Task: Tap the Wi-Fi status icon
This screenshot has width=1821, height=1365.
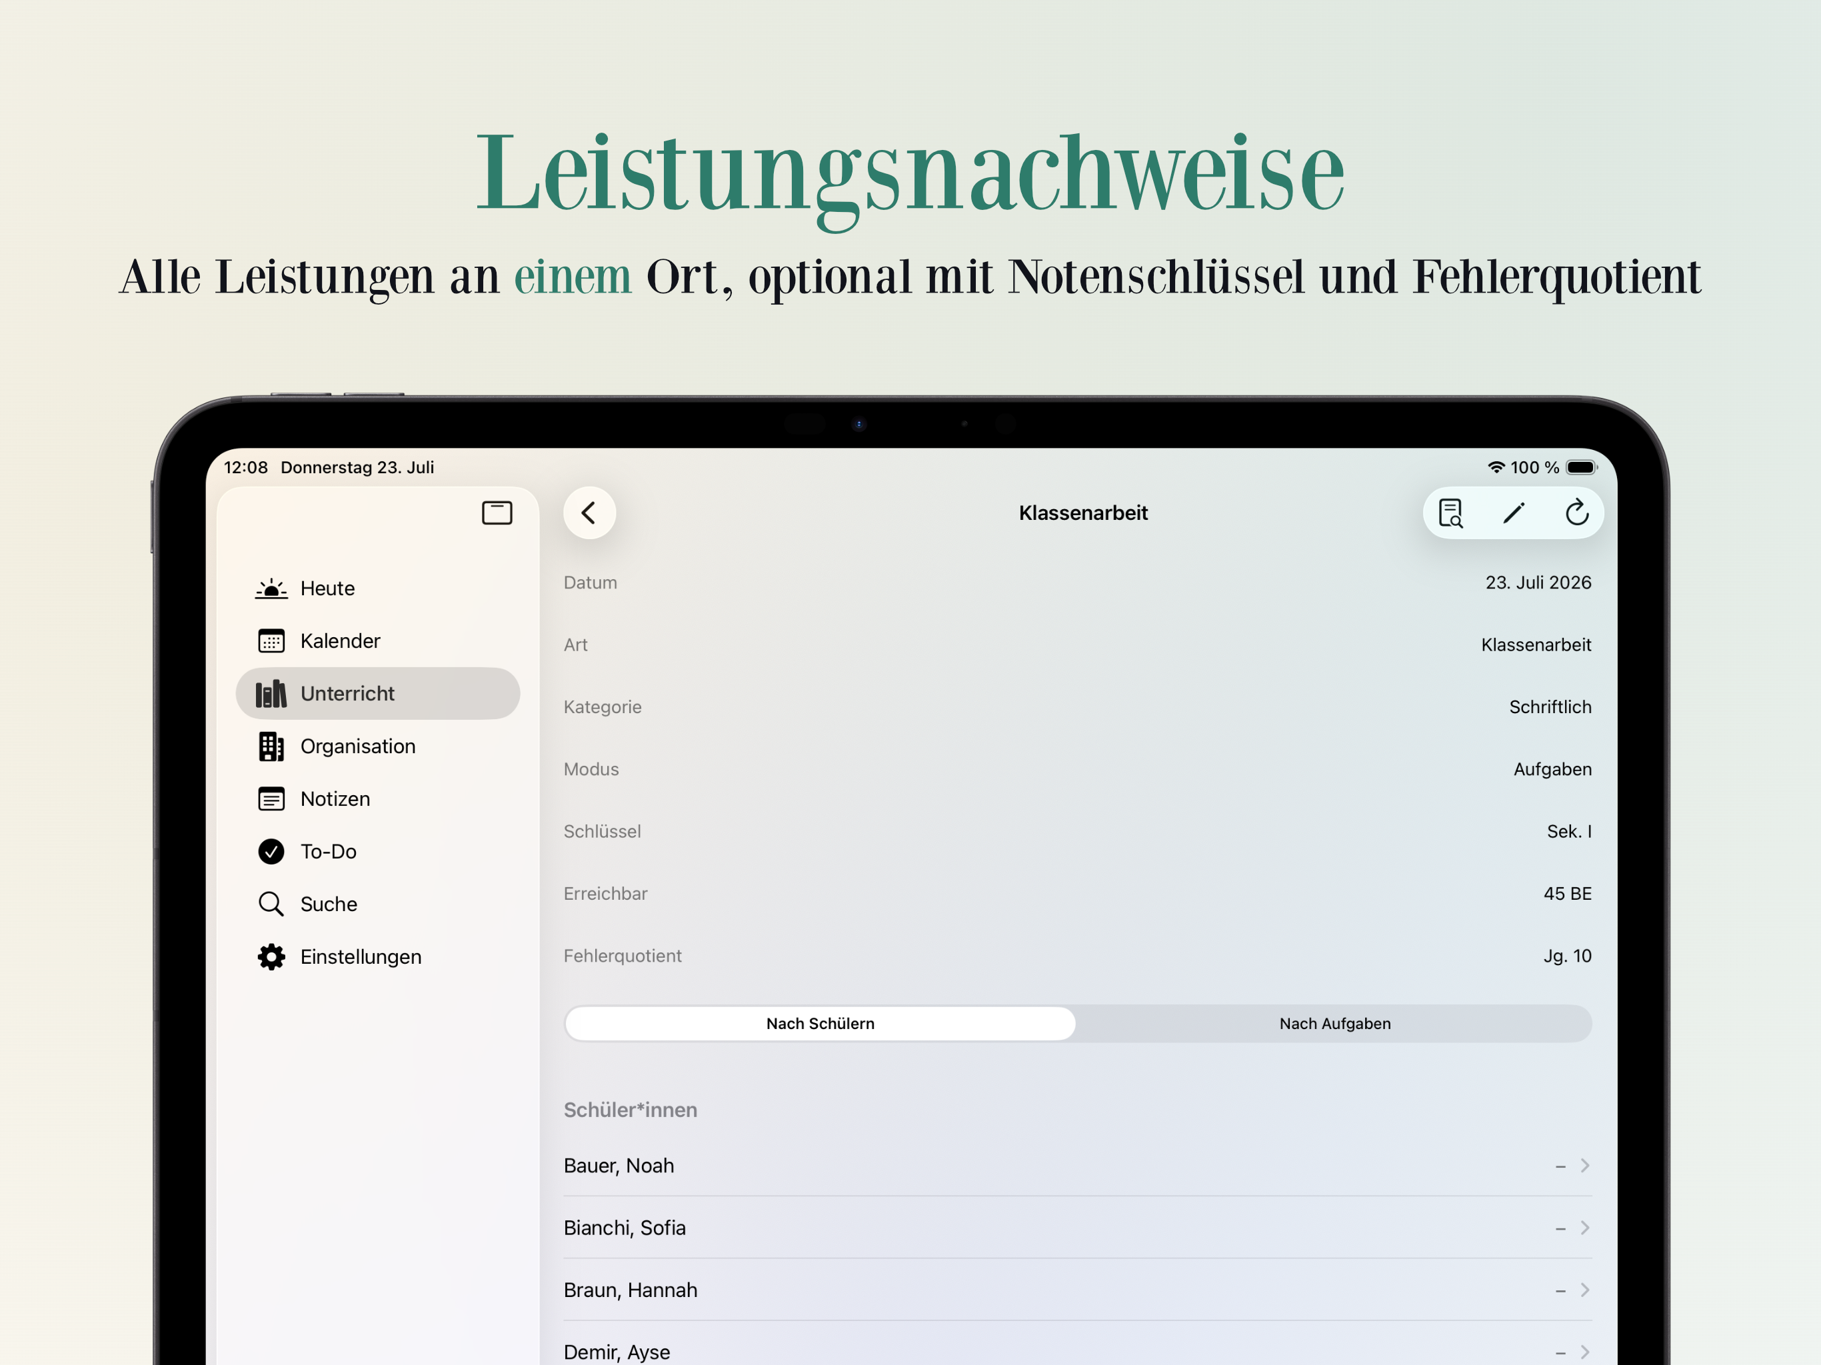Action: point(1496,468)
